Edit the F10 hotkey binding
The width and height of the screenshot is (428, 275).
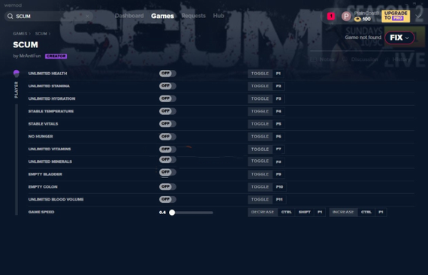click(x=279, y=187)
